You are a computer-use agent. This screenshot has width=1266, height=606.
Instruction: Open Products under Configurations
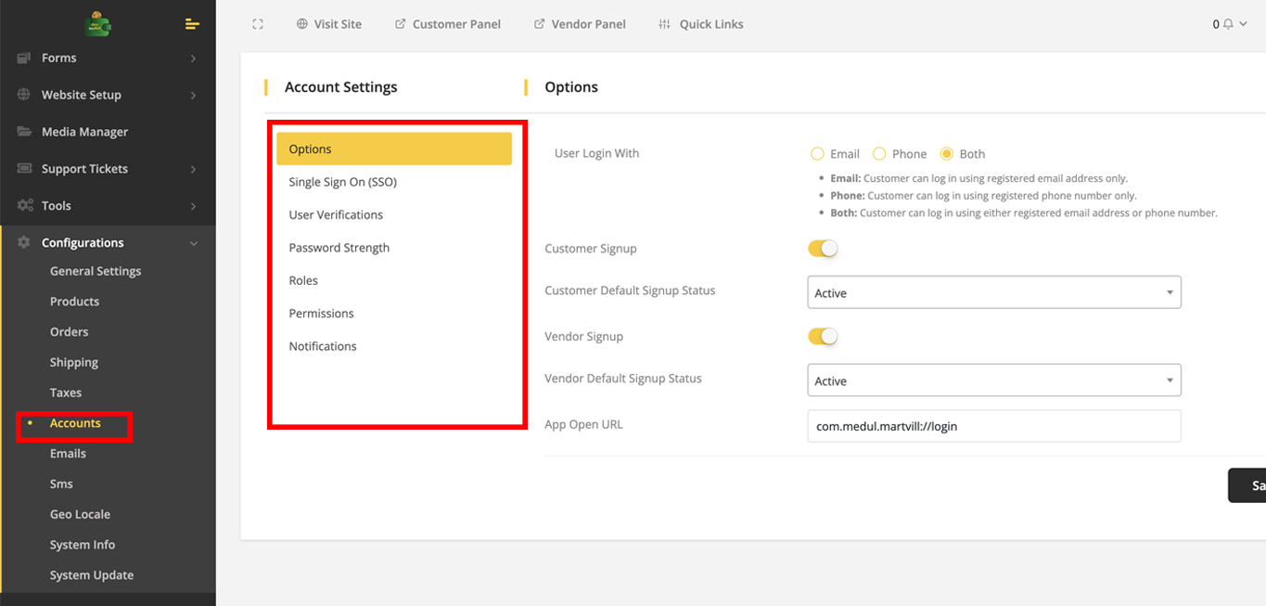coord(74,302)
